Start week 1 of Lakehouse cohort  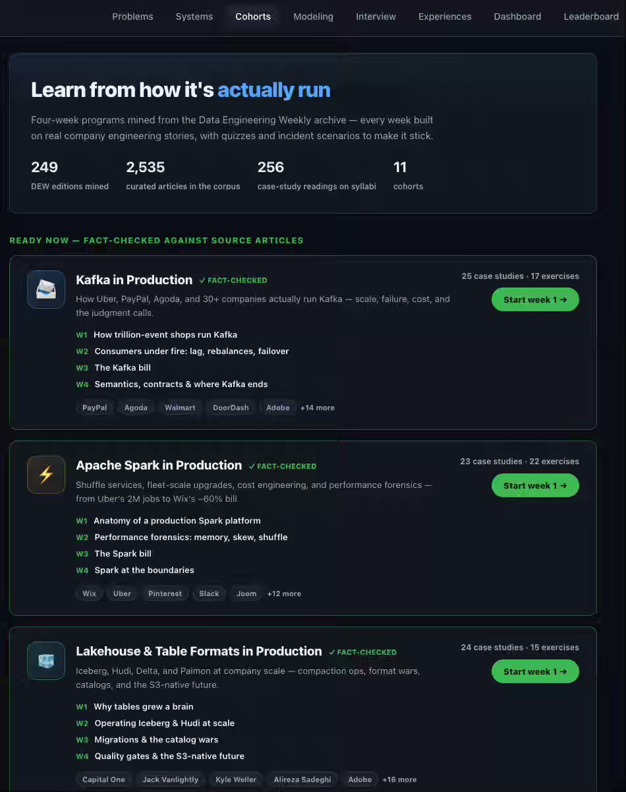(x=535, y=671)
